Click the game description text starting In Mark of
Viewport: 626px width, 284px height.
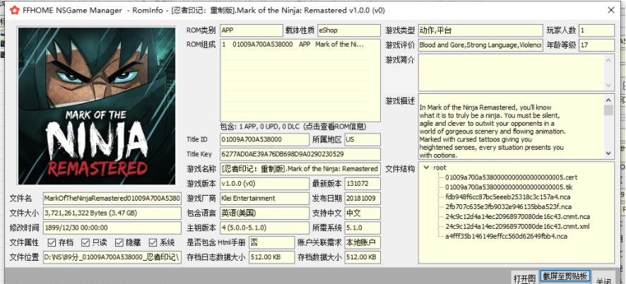492,131
